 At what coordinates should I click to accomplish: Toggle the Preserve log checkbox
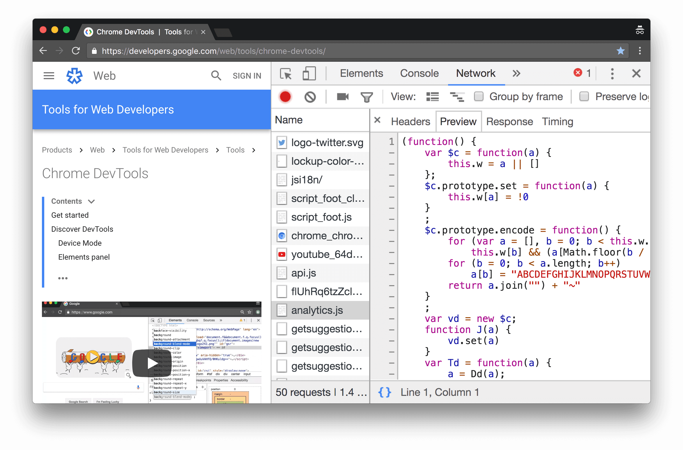coord(585,97)
